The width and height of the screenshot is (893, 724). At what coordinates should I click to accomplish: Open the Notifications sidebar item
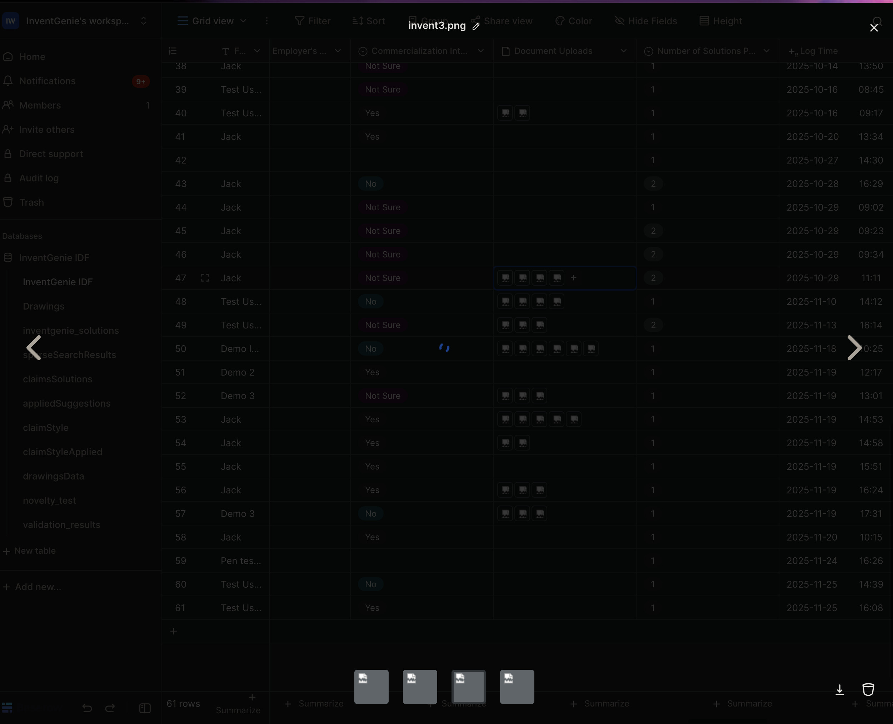pos(47,81)
